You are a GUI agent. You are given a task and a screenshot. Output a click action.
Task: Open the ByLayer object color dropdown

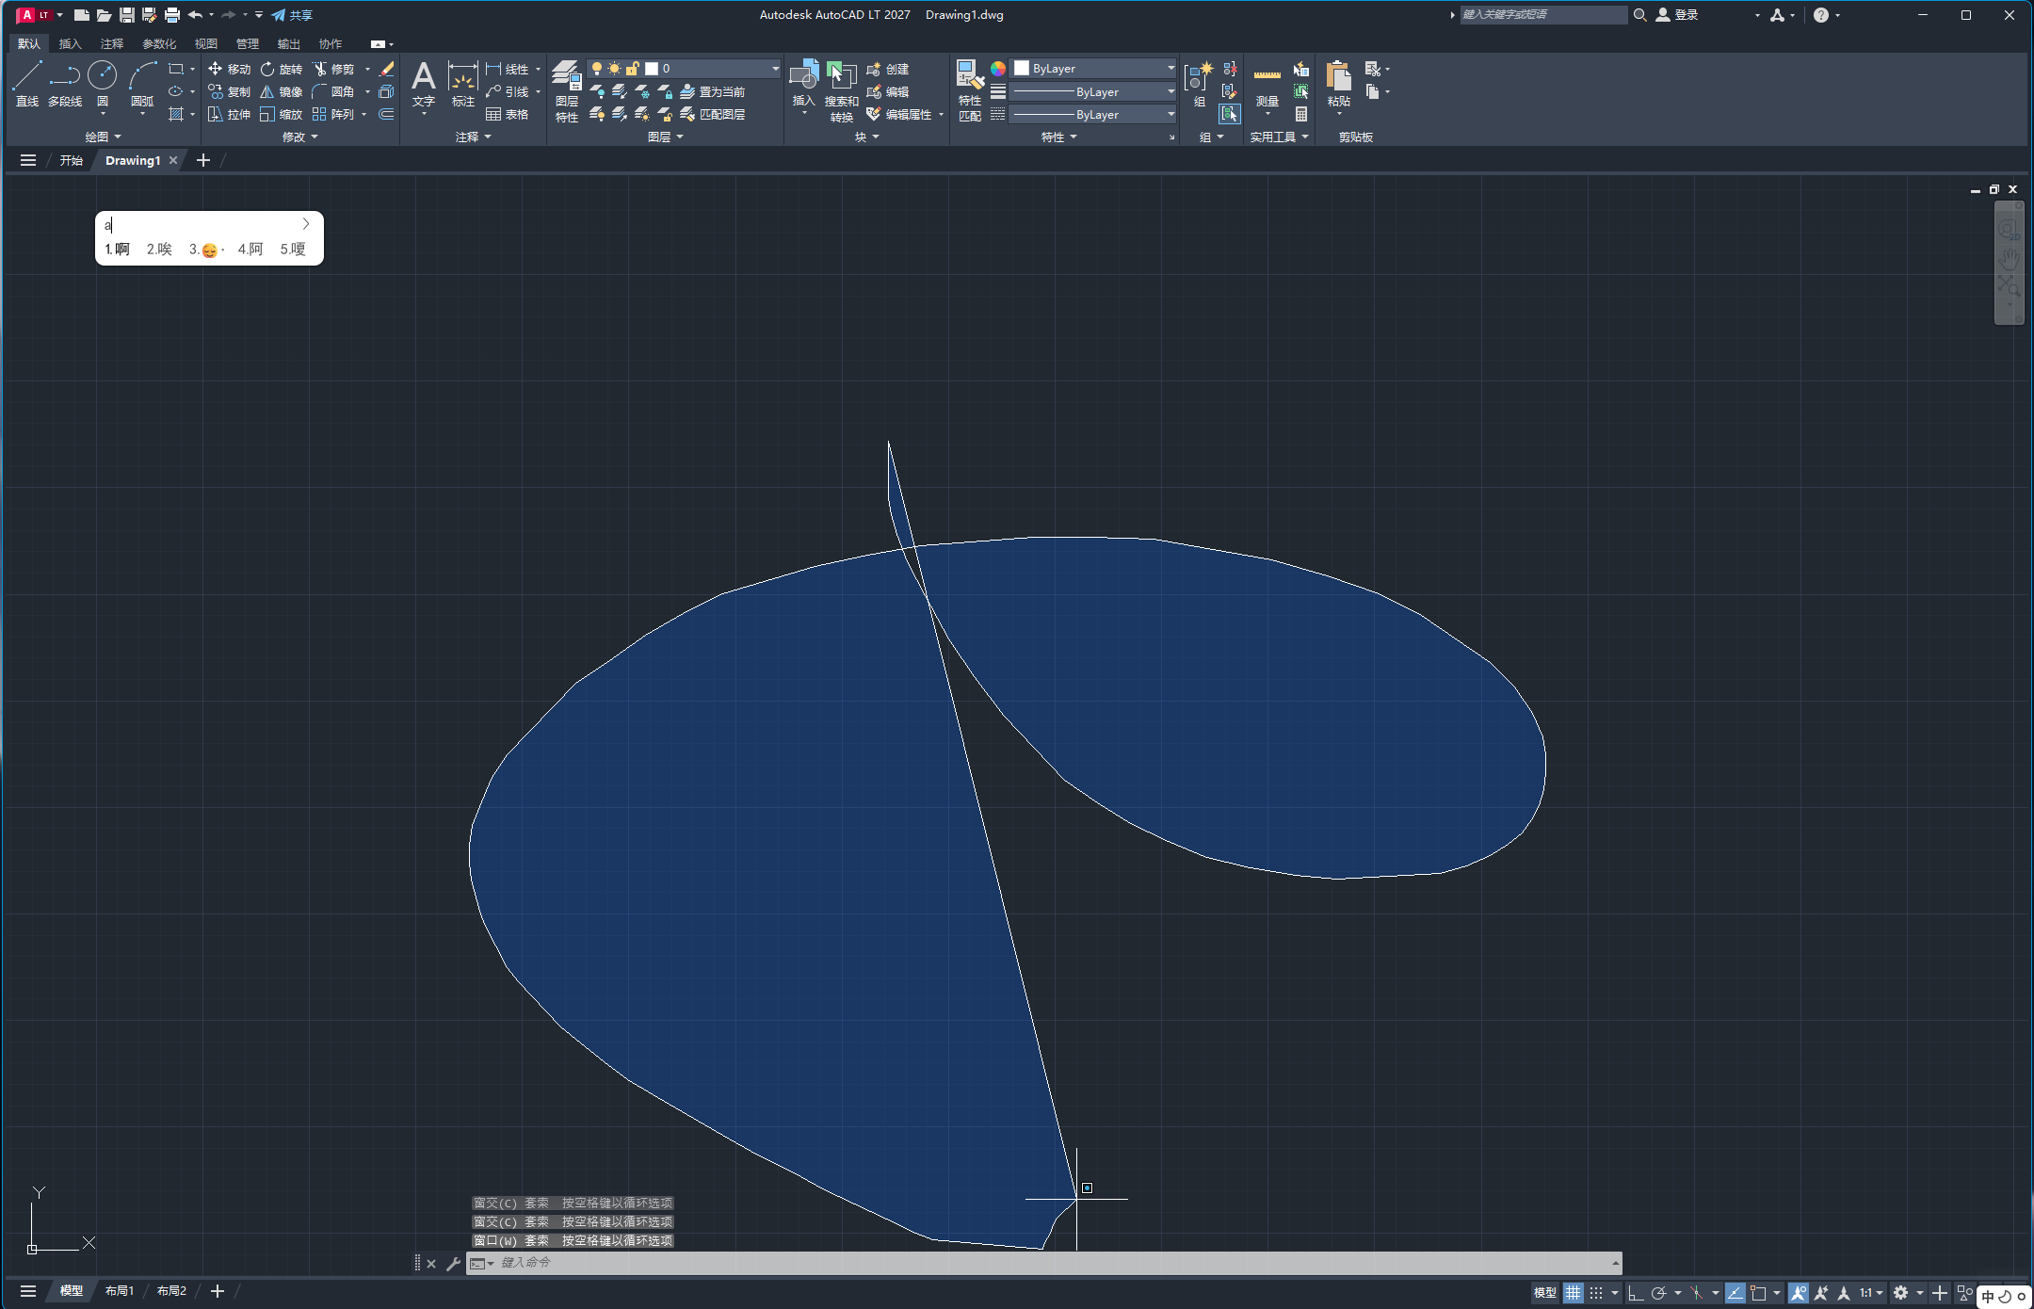coord(1094,69)
